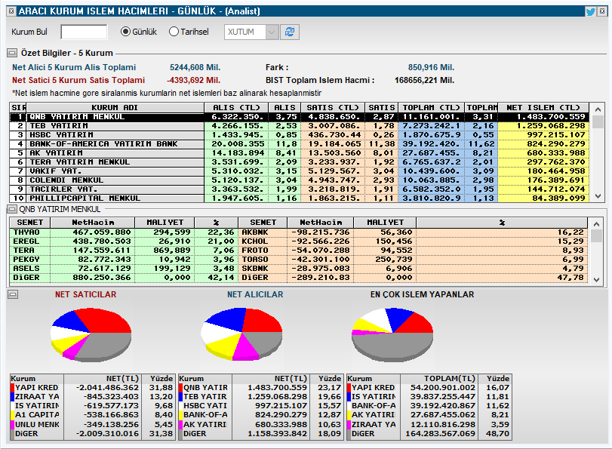Click red swatch beside YAPI KRED in net sellers
The height and width of the screenshot is (449, 612).
13,388
